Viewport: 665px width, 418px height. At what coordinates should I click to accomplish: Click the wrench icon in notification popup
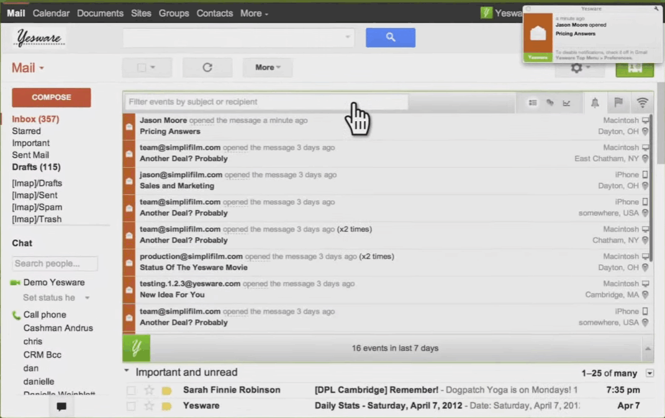[x=656, y=9]
